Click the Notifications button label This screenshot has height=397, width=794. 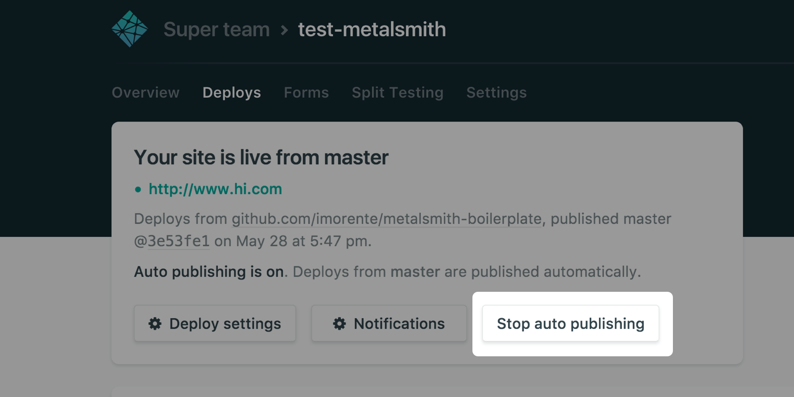pyautogui.click(x=399, y=324)
